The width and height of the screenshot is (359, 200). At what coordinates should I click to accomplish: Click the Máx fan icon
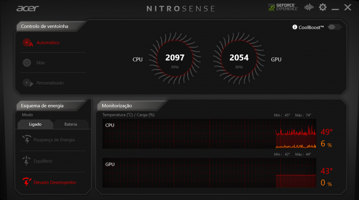27,63
